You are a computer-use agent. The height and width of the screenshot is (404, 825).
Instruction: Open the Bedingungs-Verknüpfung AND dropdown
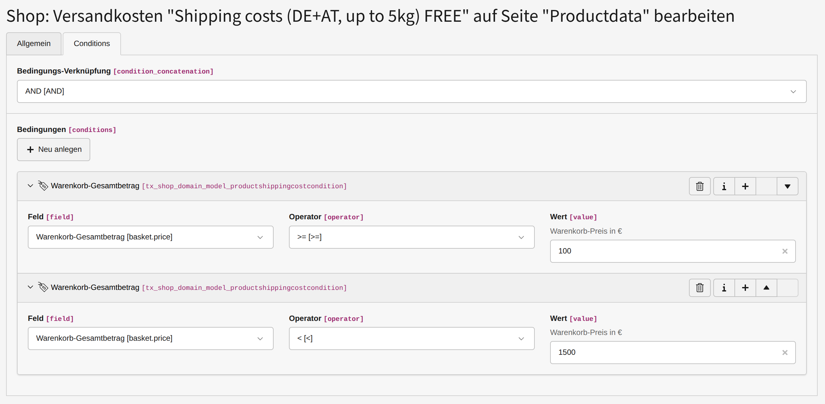click(411, 91)
